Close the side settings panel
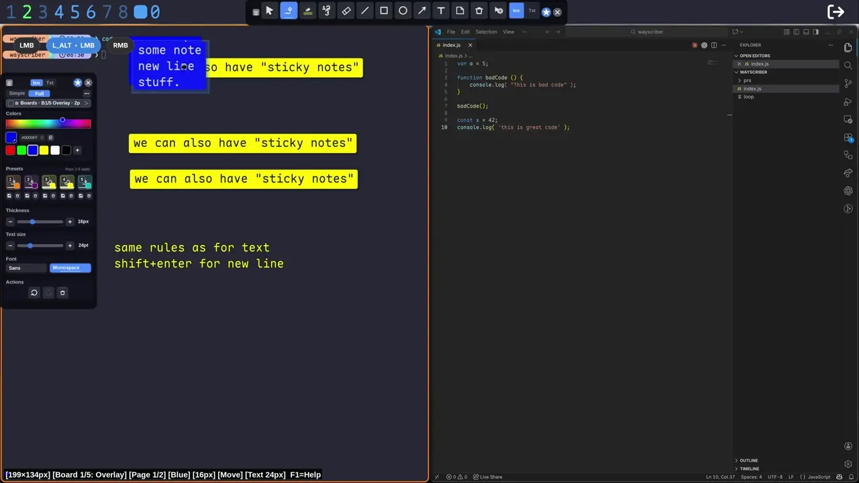The height and width of the screenshot is (483, 859). 88,83
